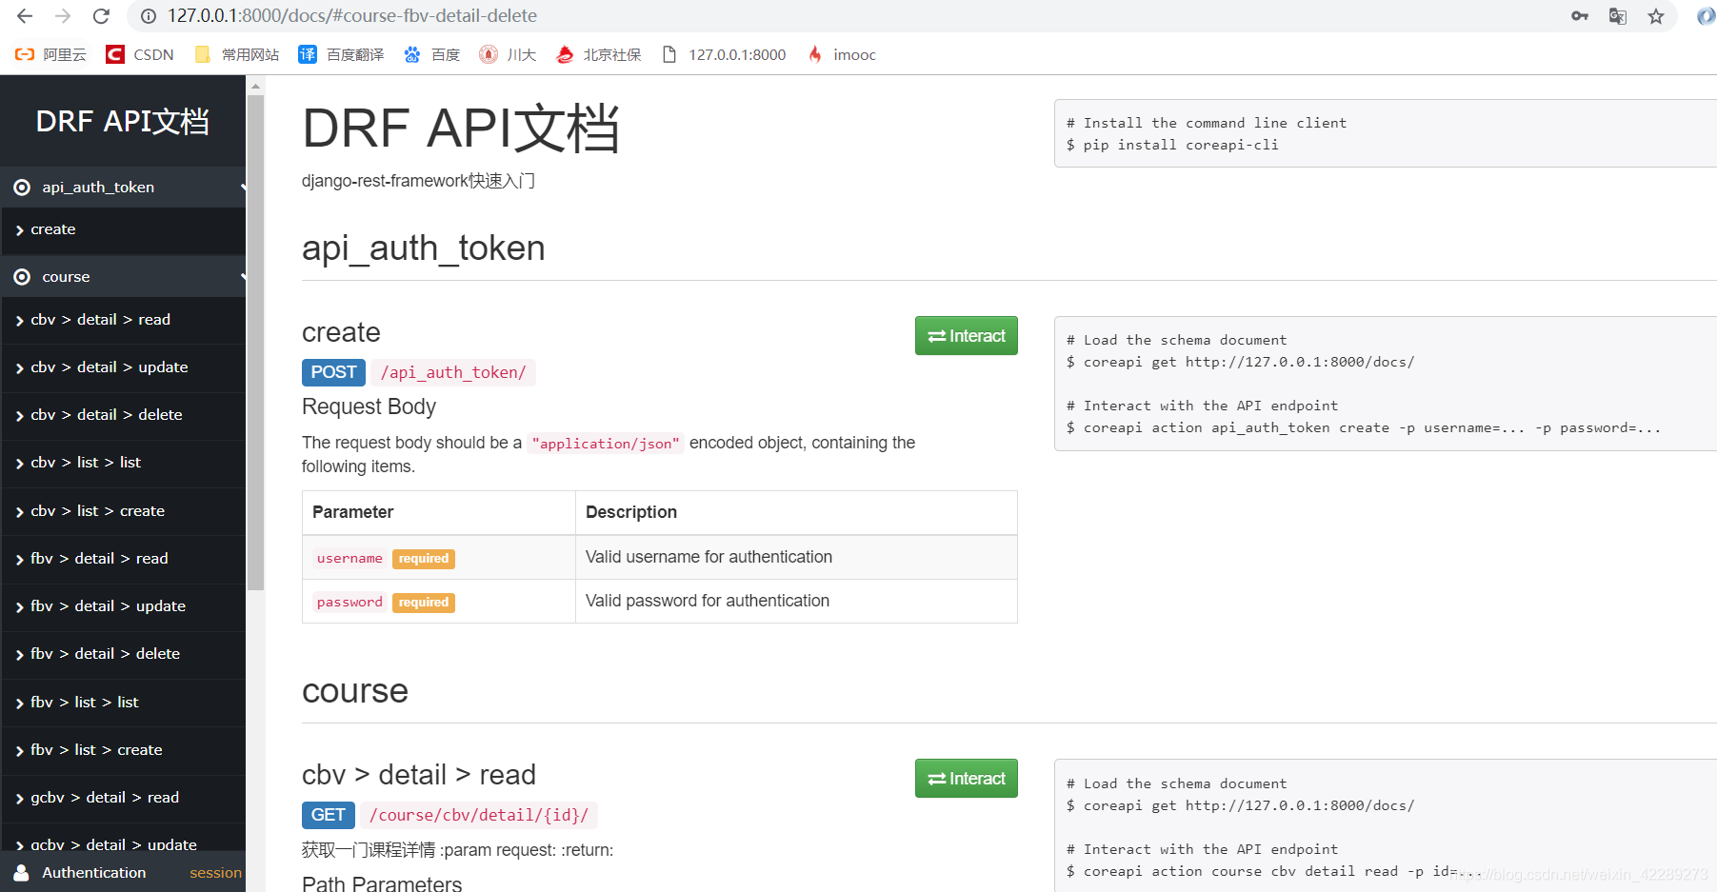This screenshot has height=892, width=1717.
Task: Open the imooc bookmark
Action: click(842, 54)
